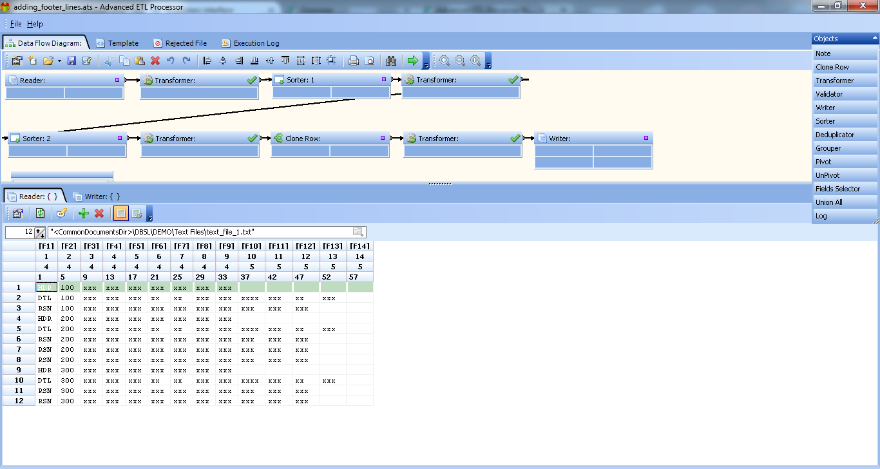The image size is (880, 469).
Task: Open the File menu
Action: tap(16, 24)
